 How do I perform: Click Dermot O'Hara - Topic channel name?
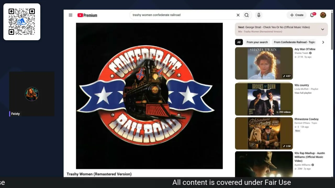(x=306, y=123)
